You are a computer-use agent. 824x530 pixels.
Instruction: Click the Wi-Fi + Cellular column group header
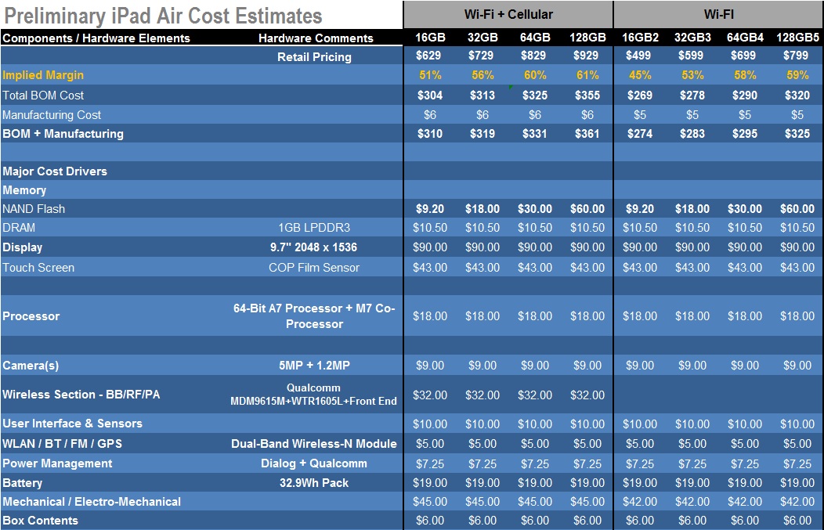point(508,14)
